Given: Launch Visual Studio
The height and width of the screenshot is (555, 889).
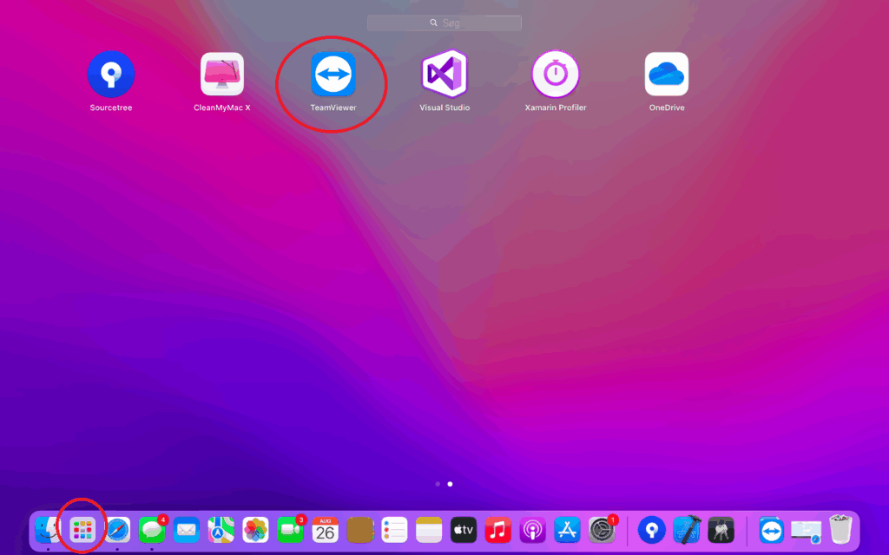Looking at the screenshot, I should coord(444,75).
